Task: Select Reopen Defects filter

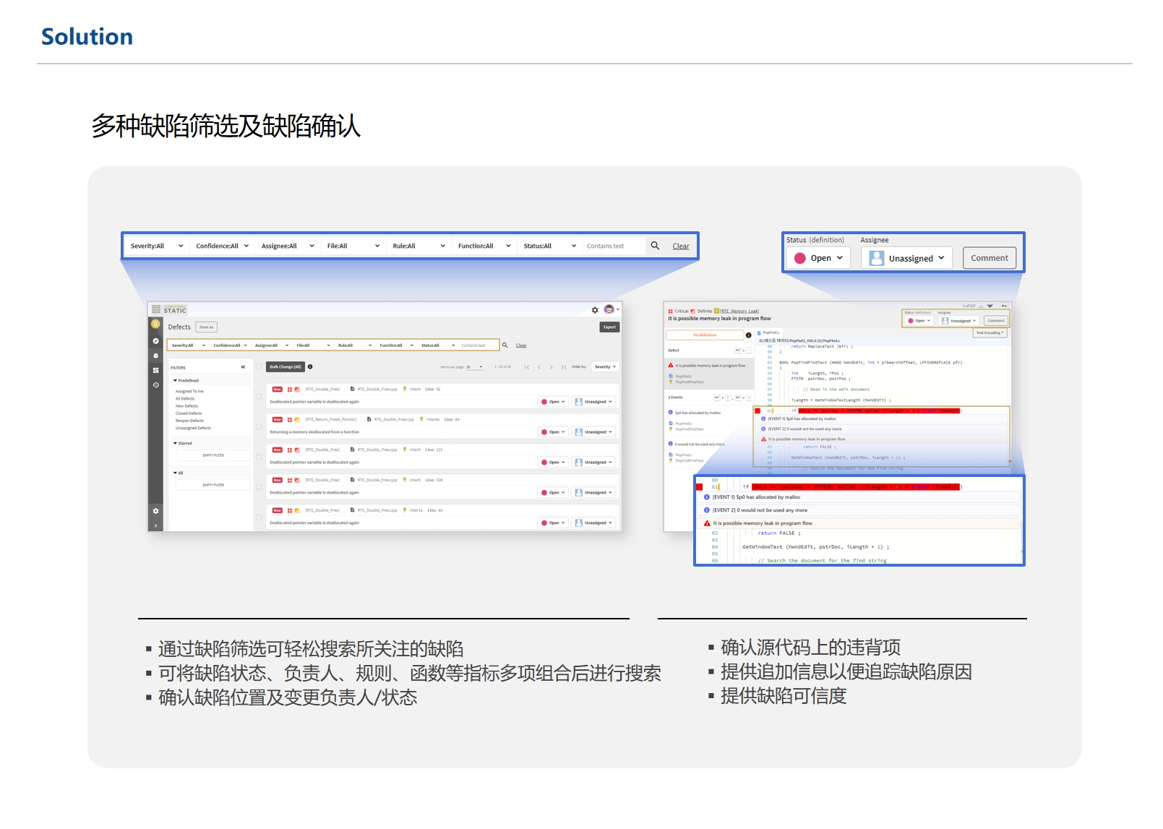Action: pos(189,421)
